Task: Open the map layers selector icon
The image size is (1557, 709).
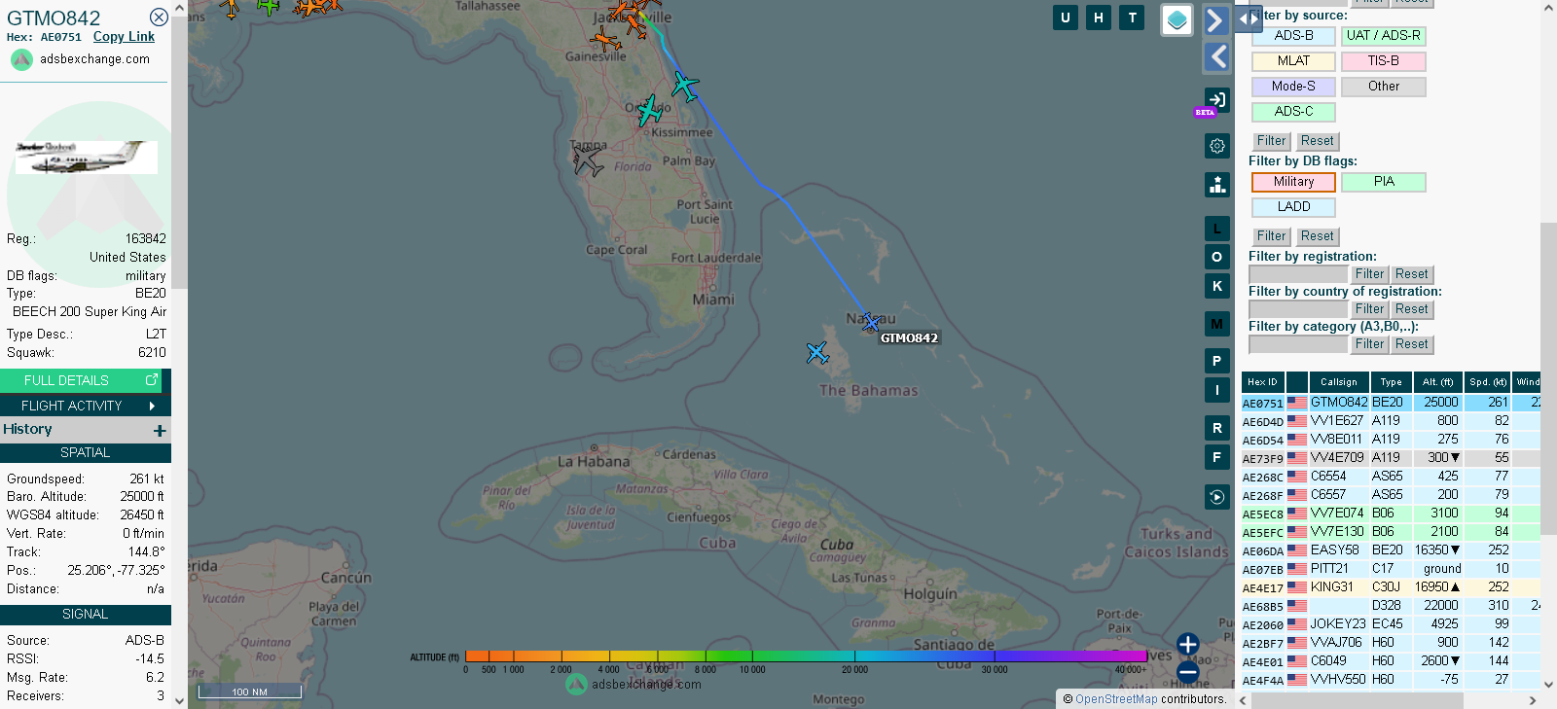Action: point(1177,19)
